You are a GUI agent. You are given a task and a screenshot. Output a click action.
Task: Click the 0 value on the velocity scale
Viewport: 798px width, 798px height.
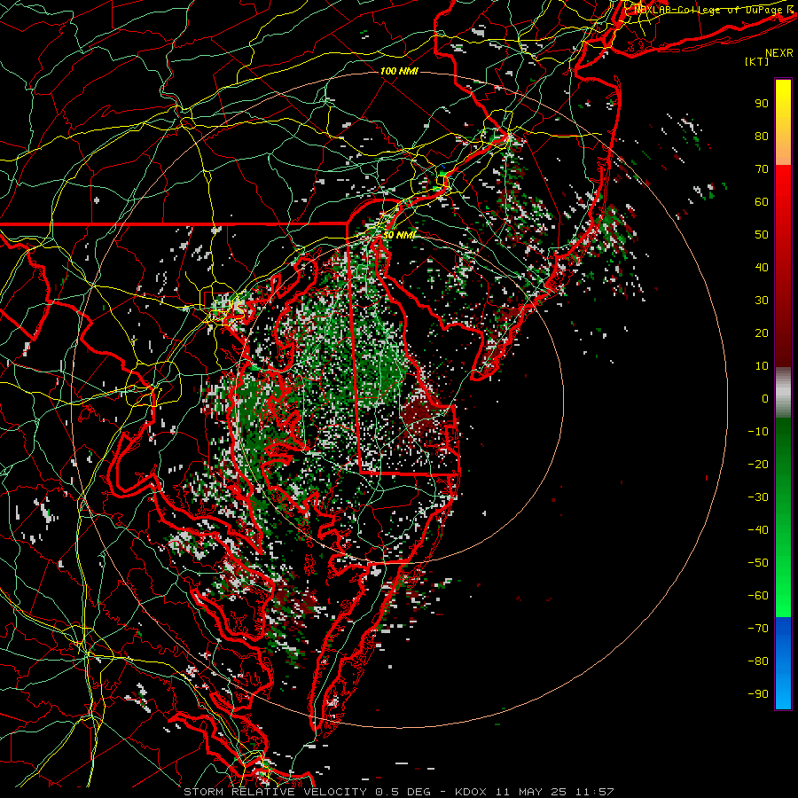click(x=765, y=398)
